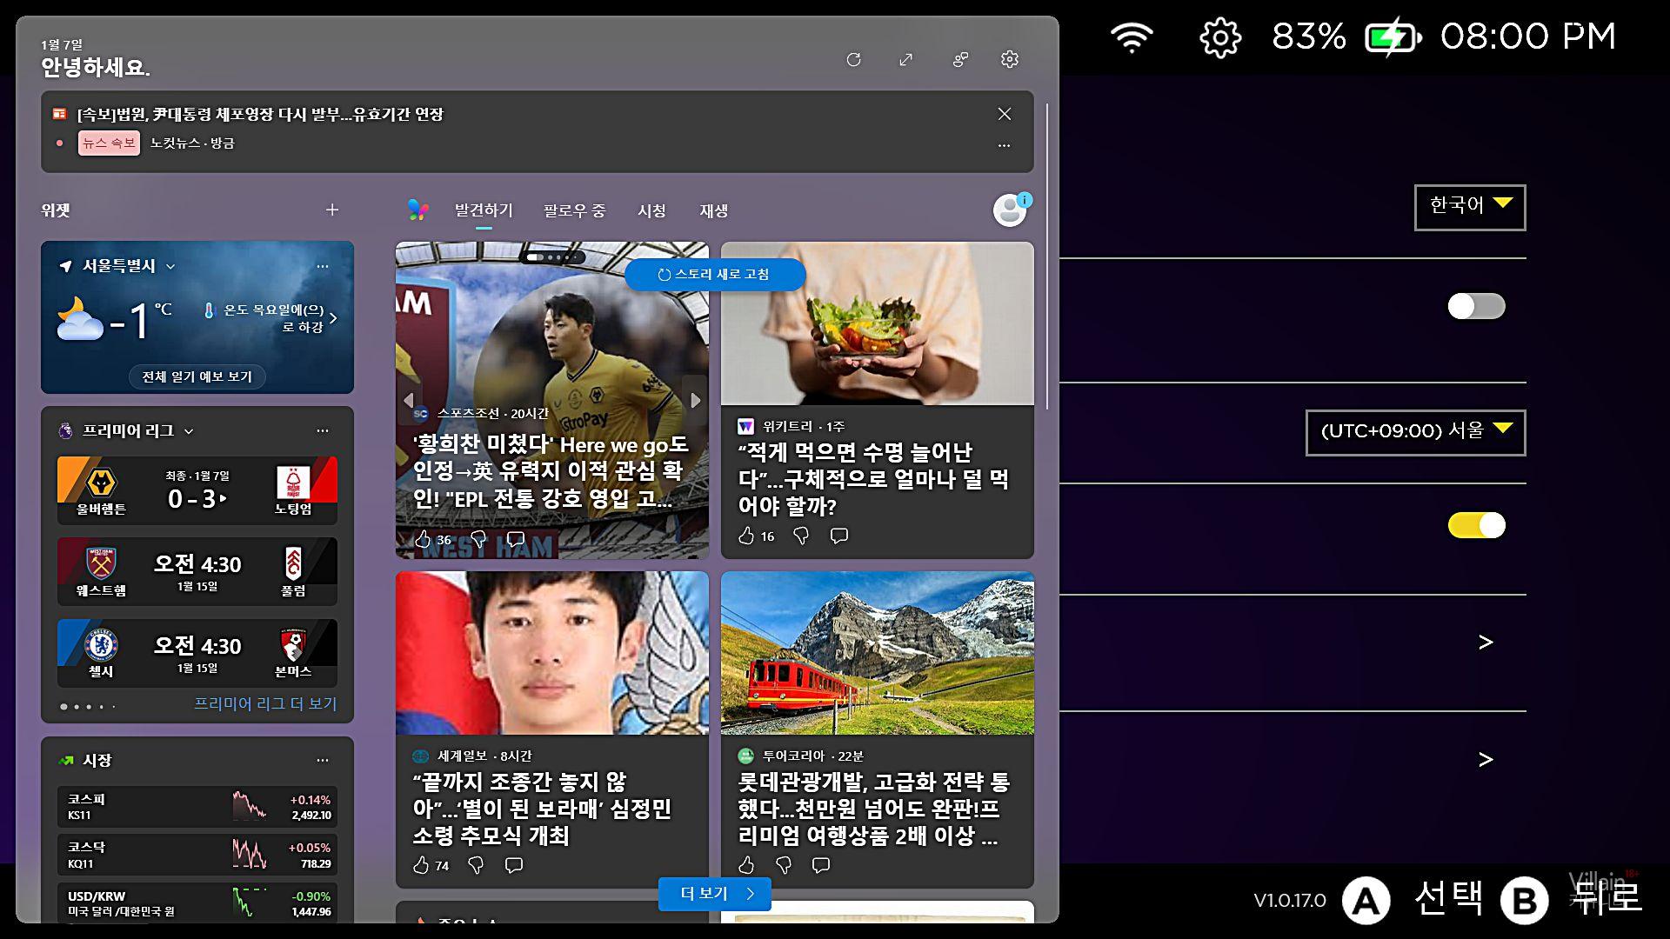Screen dimensions: 1670x939
Task: Open the red train travel article thumbnail
Action: click(x=877, y=653)
